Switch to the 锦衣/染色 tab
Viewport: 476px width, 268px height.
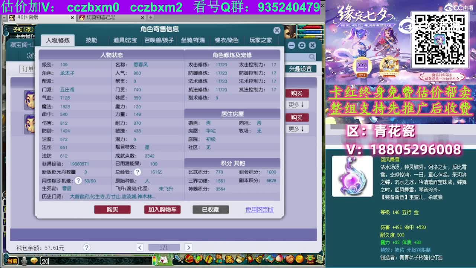[x=226, y=40]
